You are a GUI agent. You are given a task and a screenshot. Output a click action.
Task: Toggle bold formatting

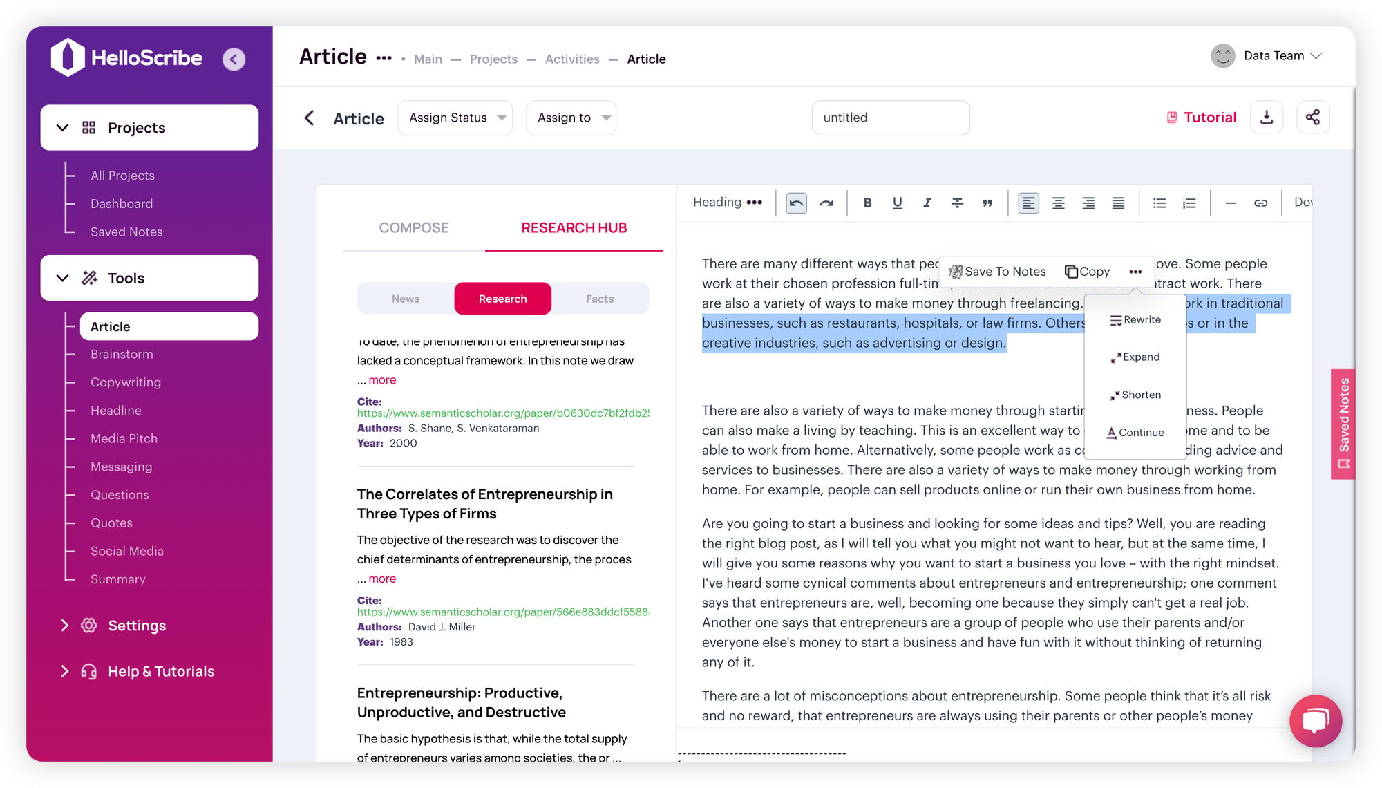[x=867, y=203]
